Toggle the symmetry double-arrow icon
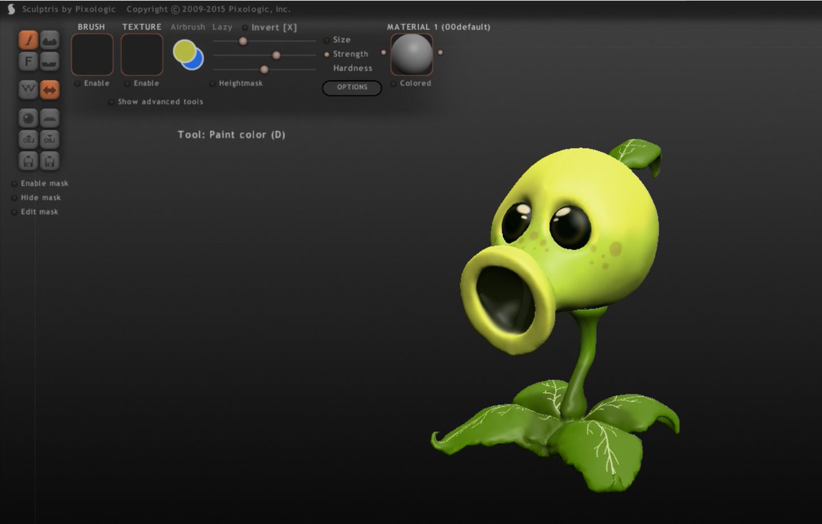Screen dimensions: 822x524 click(50, 90)
